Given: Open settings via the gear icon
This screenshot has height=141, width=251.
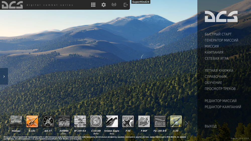Looking at the screenshot, I should tap(104, 5).
